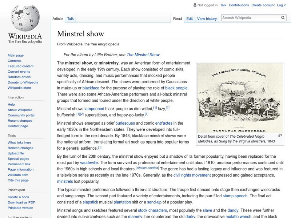The height and width of the screenshot is (218, 291).
Task: Open citation [2] after buffoonish
Action: coord(82,114)
